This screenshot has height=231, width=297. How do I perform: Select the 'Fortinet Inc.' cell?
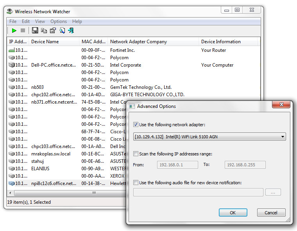click(122, 50)
